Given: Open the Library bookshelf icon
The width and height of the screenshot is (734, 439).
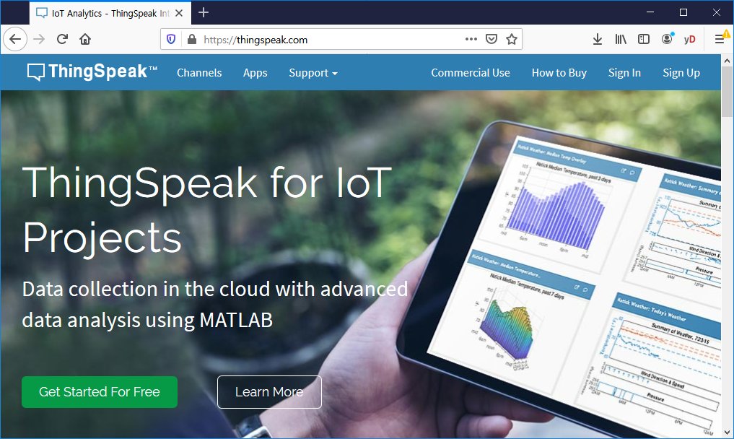Looking at the screenshot, I should 621,40.
